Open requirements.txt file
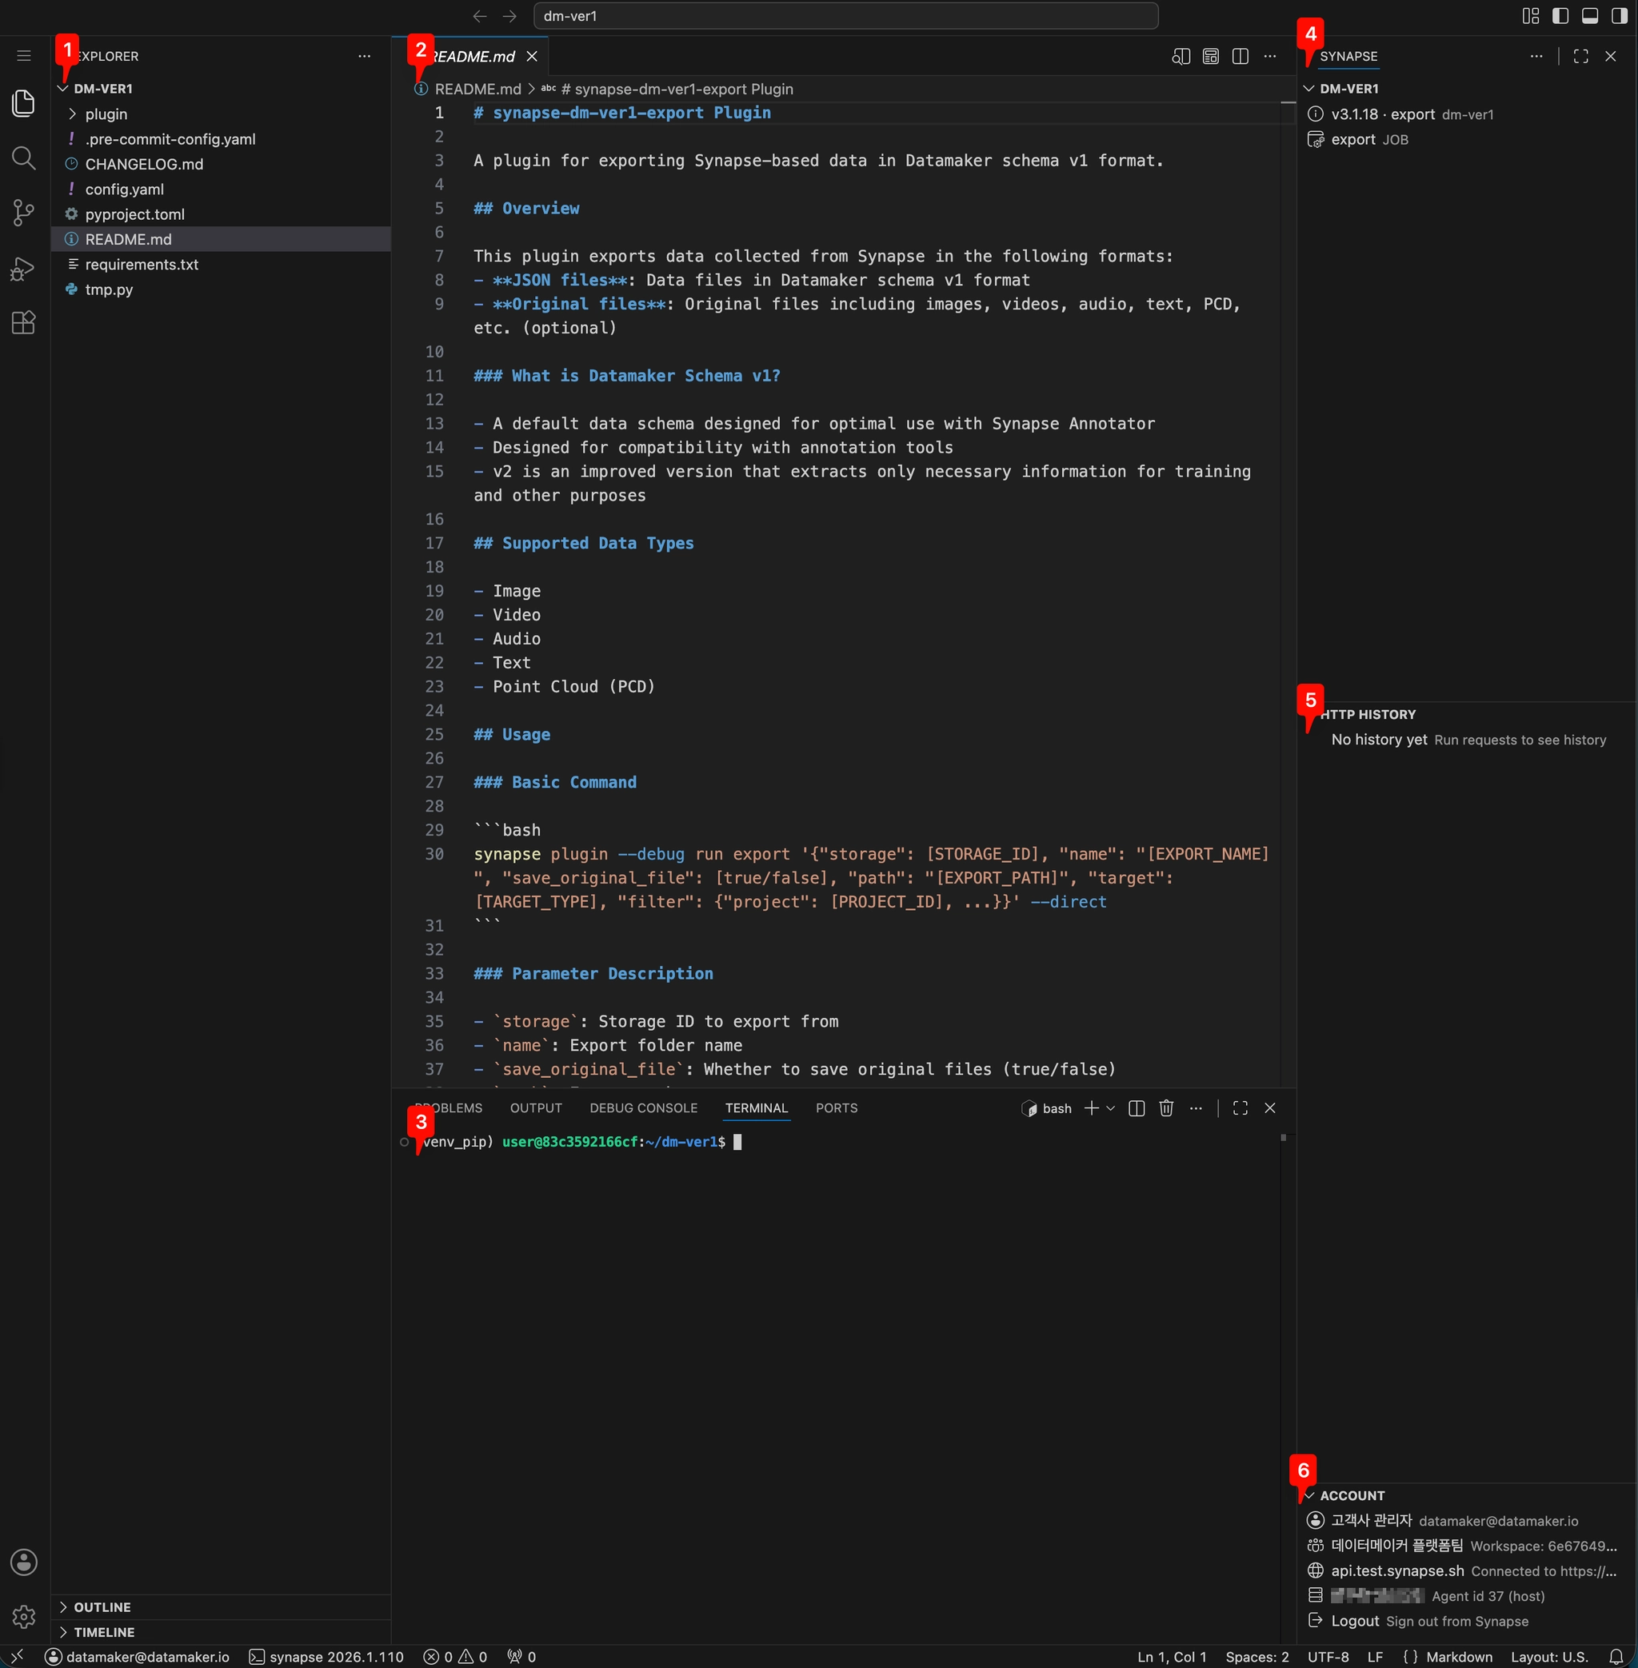Screen dimensions: 1638x1668 click(x=221, y=264)
